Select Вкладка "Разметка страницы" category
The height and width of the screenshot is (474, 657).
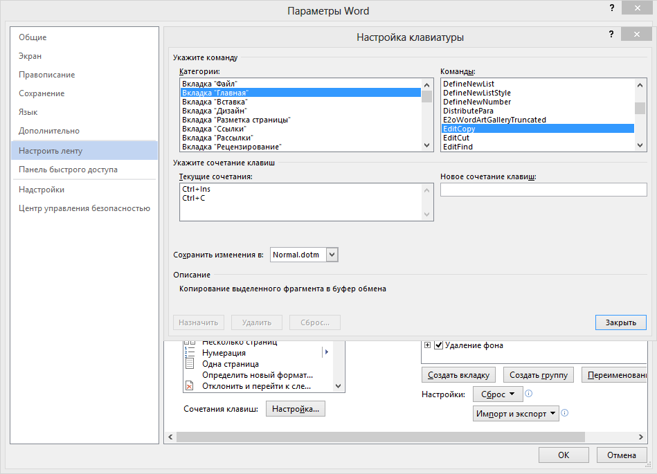pyautogui.click(x=300, y=120)
